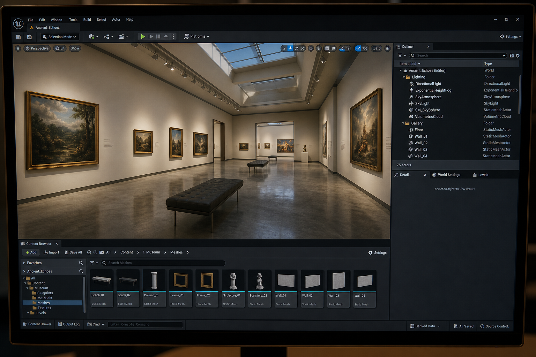Open the Tools menu
Image resolution: width=536 pixels, height=357 pixels.
tap(73, 20)
